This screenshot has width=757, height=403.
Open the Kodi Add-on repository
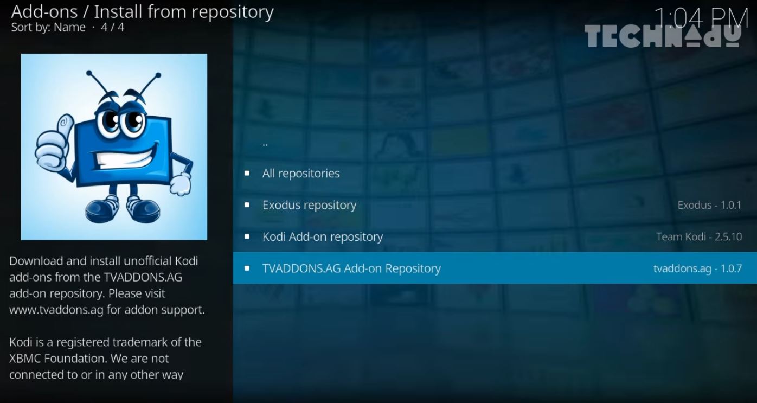pos(495,236)
